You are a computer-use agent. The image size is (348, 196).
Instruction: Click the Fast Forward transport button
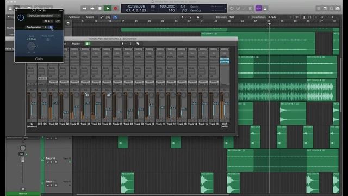[x=92, y=9]
